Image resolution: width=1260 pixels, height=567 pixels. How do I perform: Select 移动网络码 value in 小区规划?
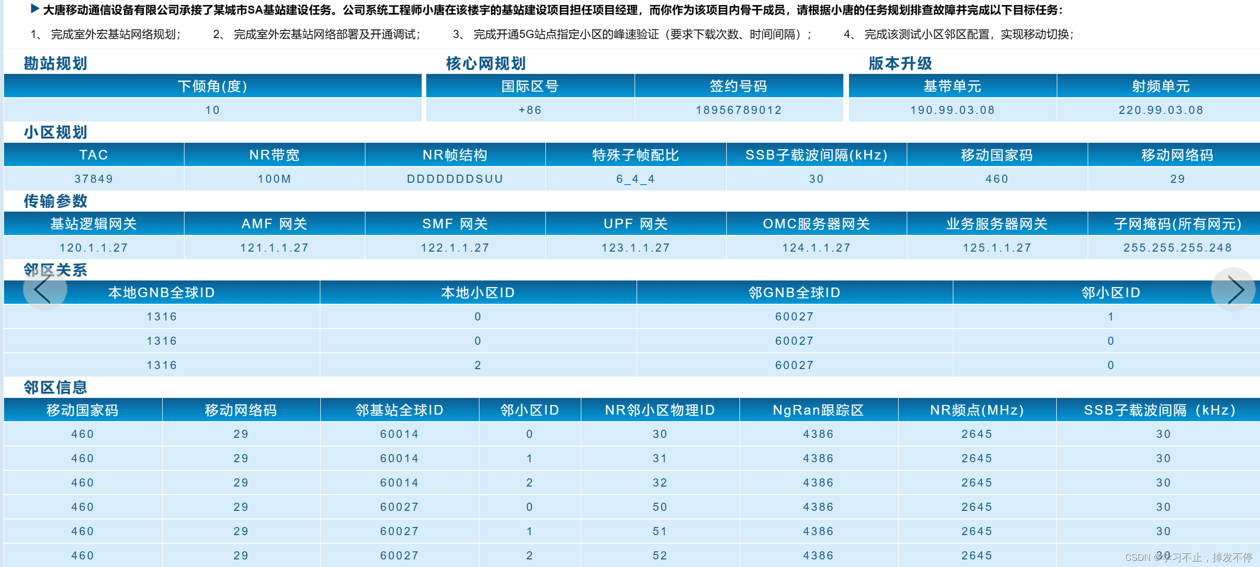click(1177, 178)
